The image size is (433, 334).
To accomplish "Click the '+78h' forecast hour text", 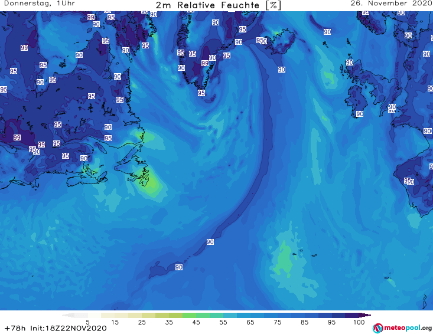I will coord(15,328).
